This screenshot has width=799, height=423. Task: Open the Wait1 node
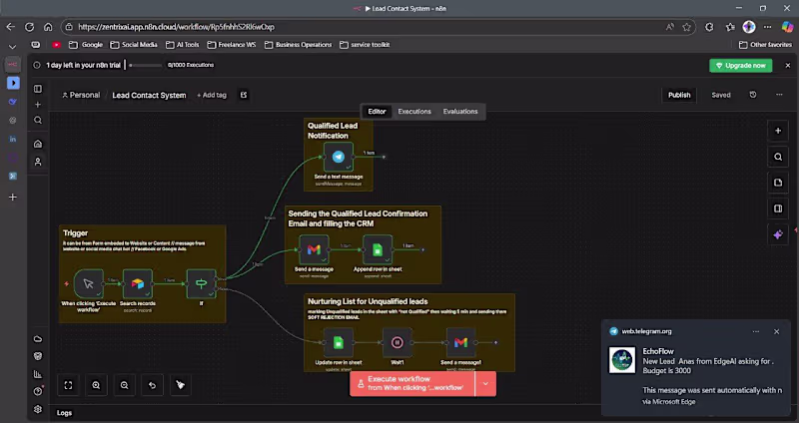click(397, 341)
